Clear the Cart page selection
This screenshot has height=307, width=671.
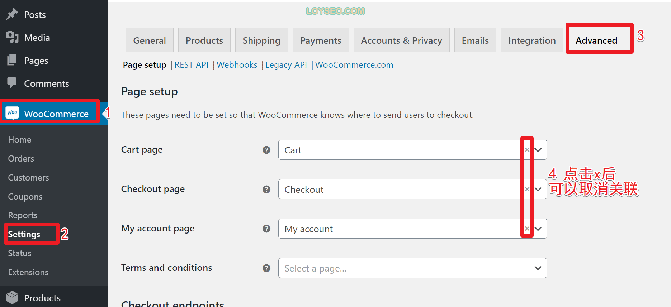point(527,150)
